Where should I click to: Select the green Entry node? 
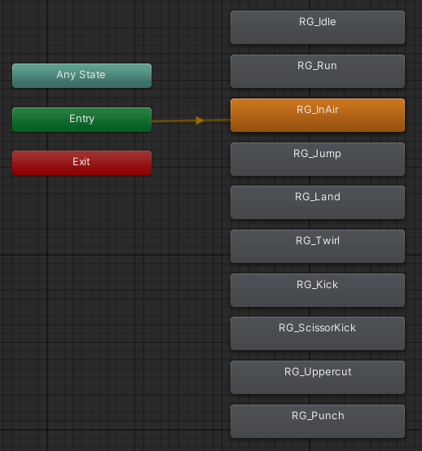tap(81, 120)
